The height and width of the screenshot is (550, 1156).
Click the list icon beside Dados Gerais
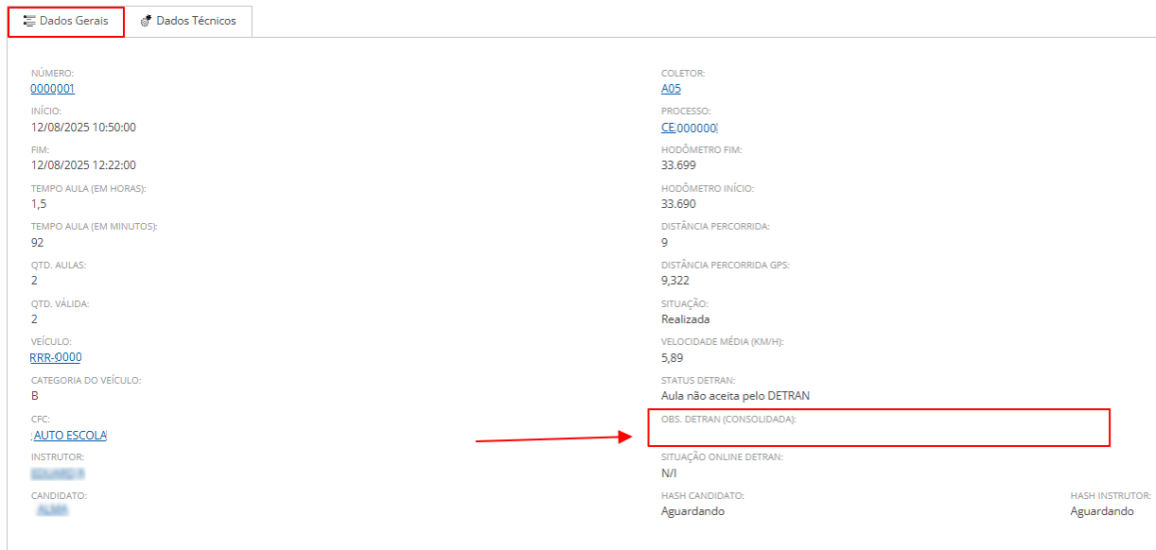(30, 21)
